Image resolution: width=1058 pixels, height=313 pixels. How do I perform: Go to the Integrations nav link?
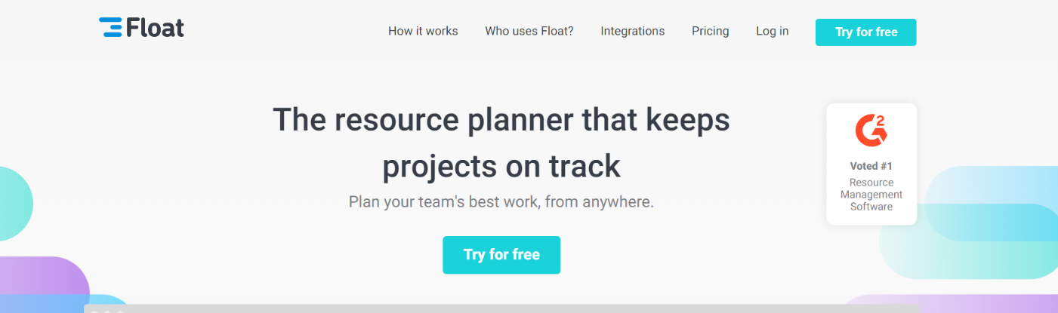[x=633, y=31]
